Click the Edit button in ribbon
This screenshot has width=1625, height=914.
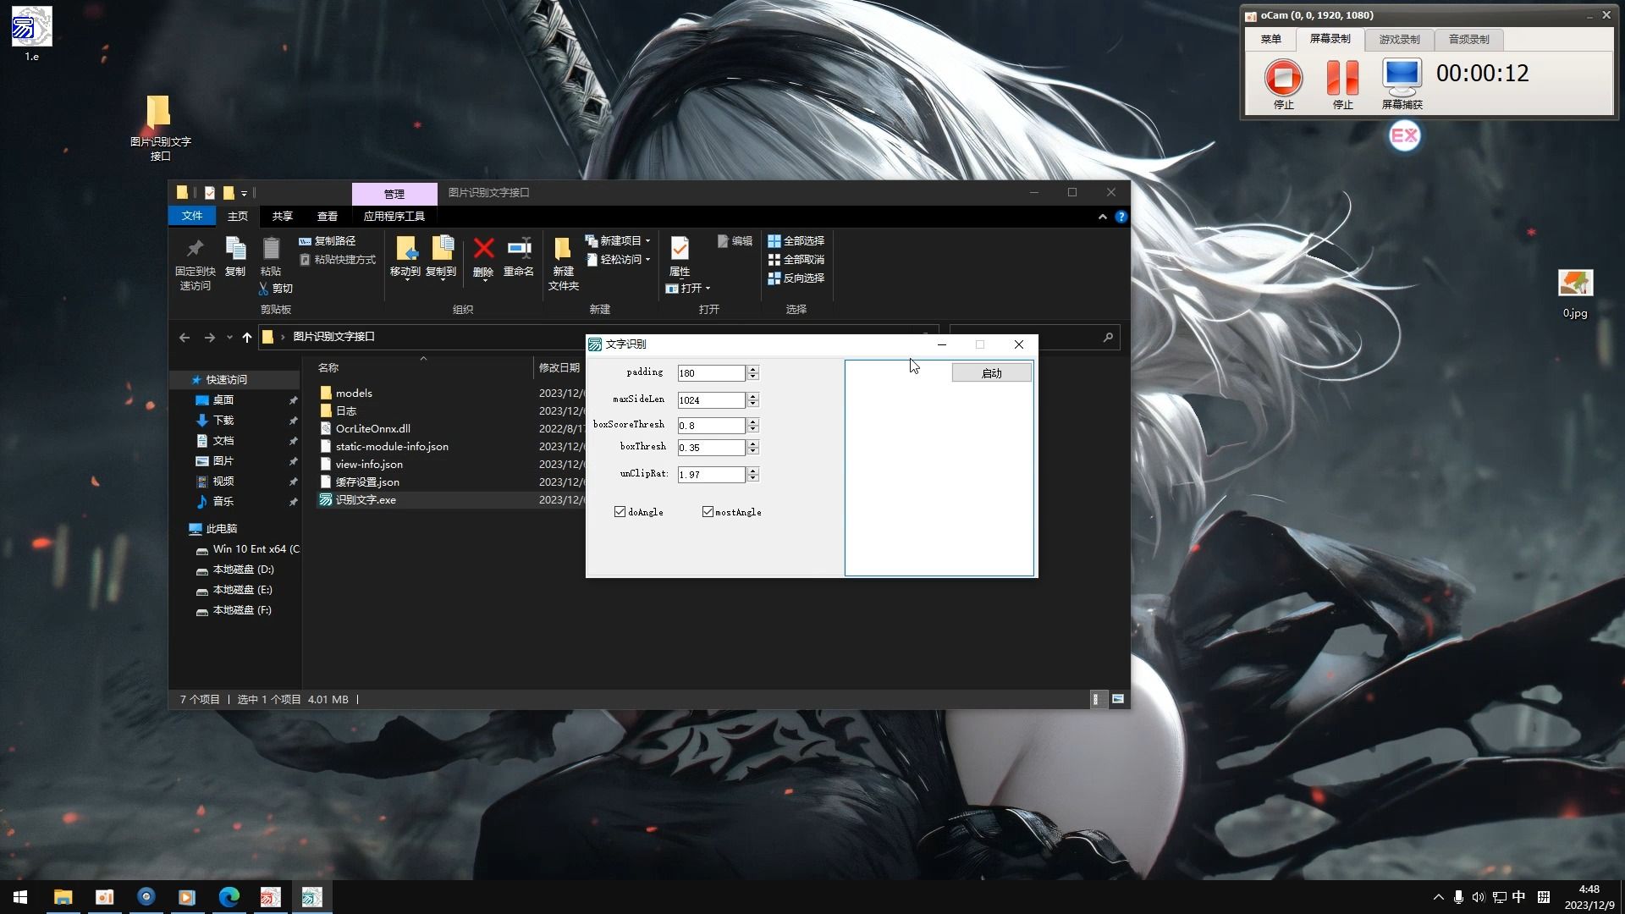click(735, 241)
